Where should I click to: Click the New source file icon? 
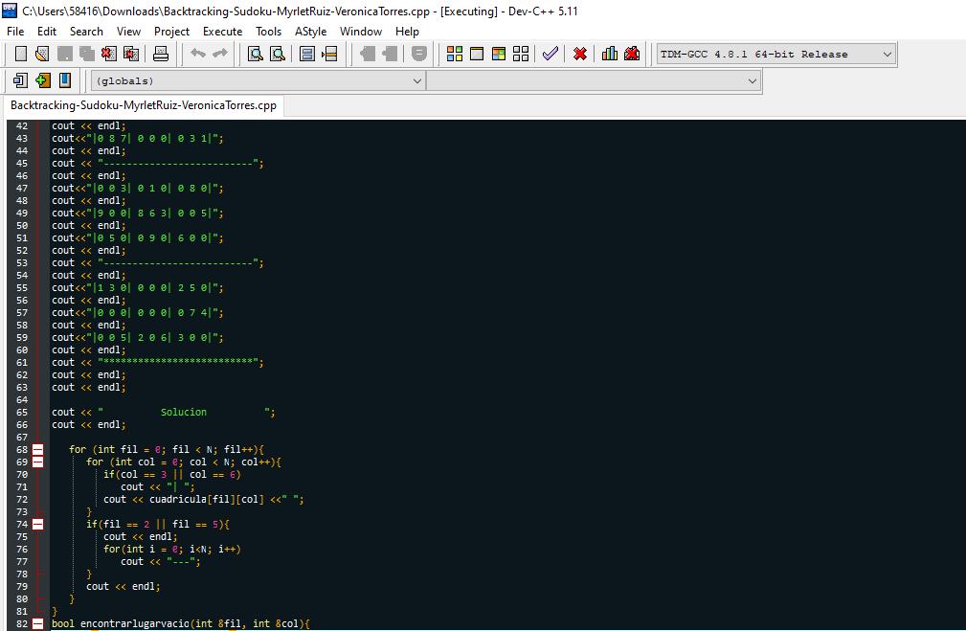click(20, 55)
